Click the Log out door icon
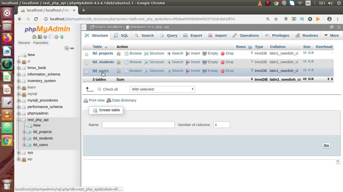343x192 pixels. pos(40,37)
